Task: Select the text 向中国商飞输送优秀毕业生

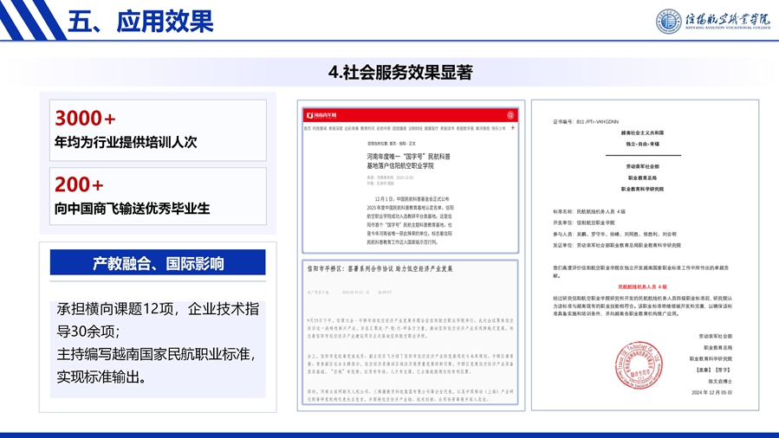Action: (133, 209)
